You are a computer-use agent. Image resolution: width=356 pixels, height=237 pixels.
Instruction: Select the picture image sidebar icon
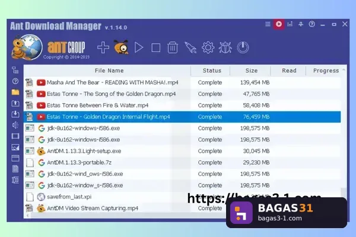tap(15, 147)
